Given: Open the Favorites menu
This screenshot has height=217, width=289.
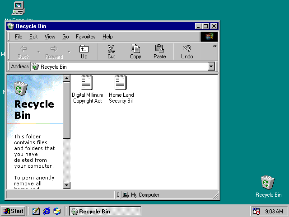Looking at the screenshot, I should 86,37.
